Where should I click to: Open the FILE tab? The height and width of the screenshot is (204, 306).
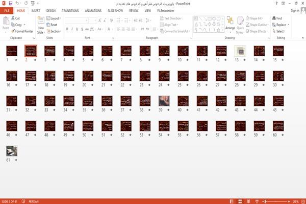7,11
